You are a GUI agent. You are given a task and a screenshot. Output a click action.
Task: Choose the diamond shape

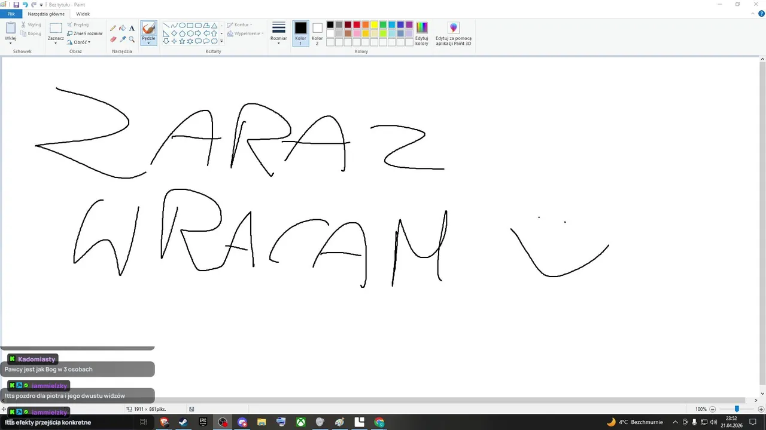(x=174, y=33)
